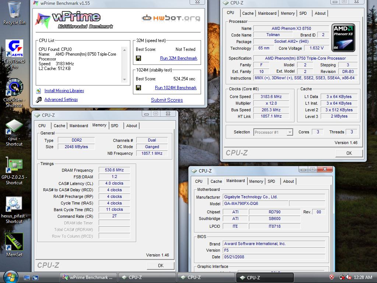This screenshot has height=283, width=377.
Task: Click the Advanced Settings wrench icon
Action: click(x=38, y=99)
